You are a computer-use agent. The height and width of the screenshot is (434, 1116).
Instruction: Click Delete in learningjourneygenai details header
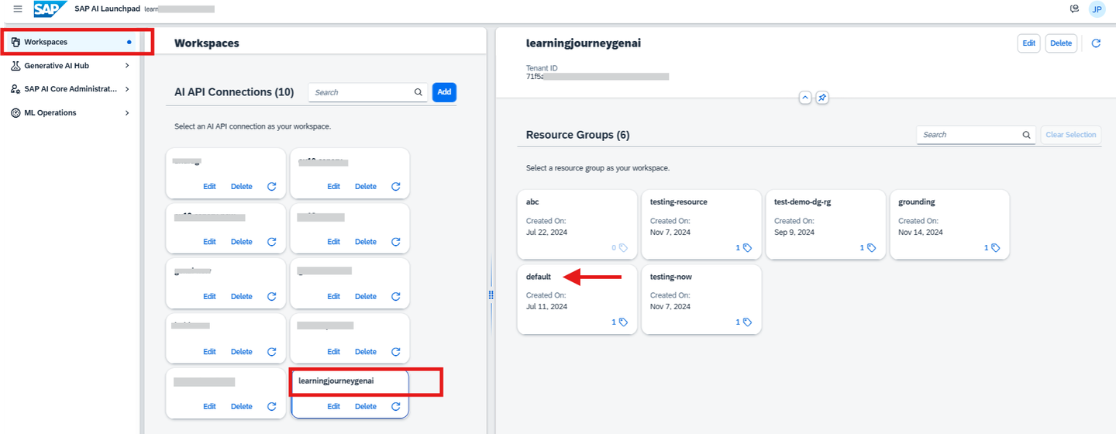[x=1061, y=43]
